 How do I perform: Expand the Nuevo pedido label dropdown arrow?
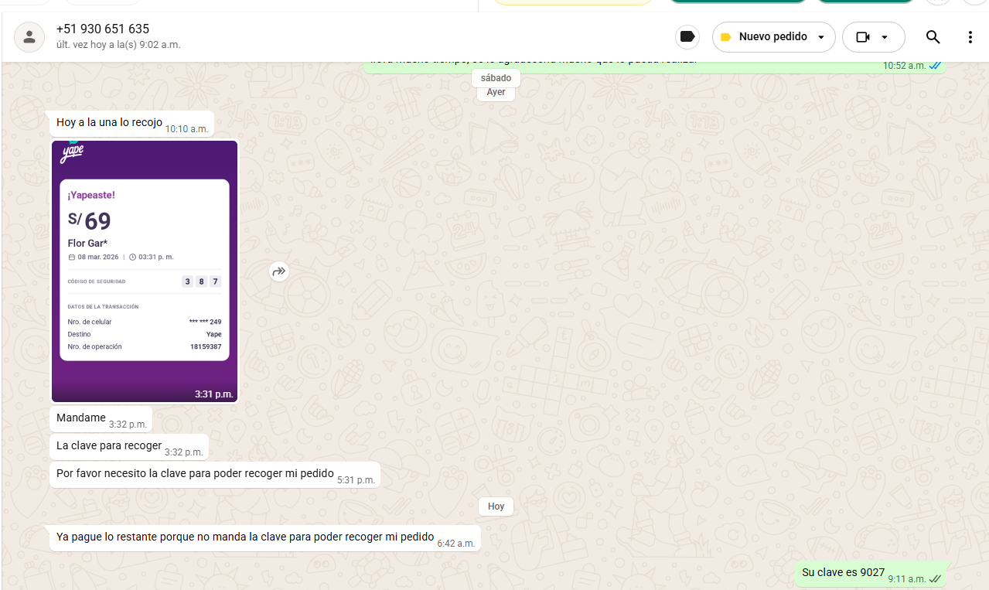pos(821,37)
